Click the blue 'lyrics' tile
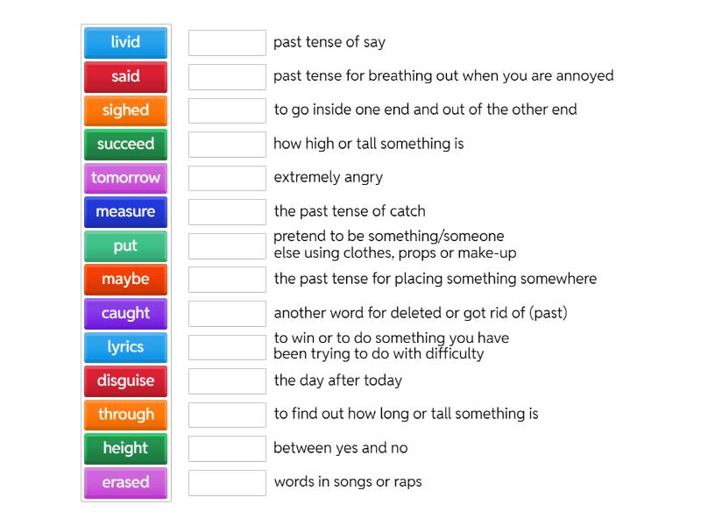Viewport: 701px width, 526px height. coord(125,347)
